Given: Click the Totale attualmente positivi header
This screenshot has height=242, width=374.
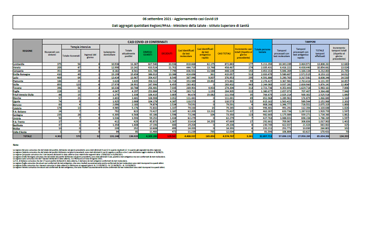Looking at the screenshot, I should [128, 52].
